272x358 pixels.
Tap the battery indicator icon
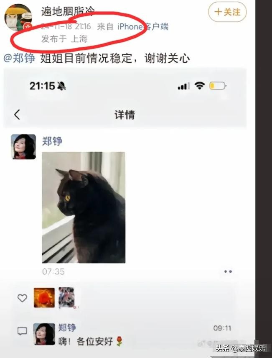point(218,86)
